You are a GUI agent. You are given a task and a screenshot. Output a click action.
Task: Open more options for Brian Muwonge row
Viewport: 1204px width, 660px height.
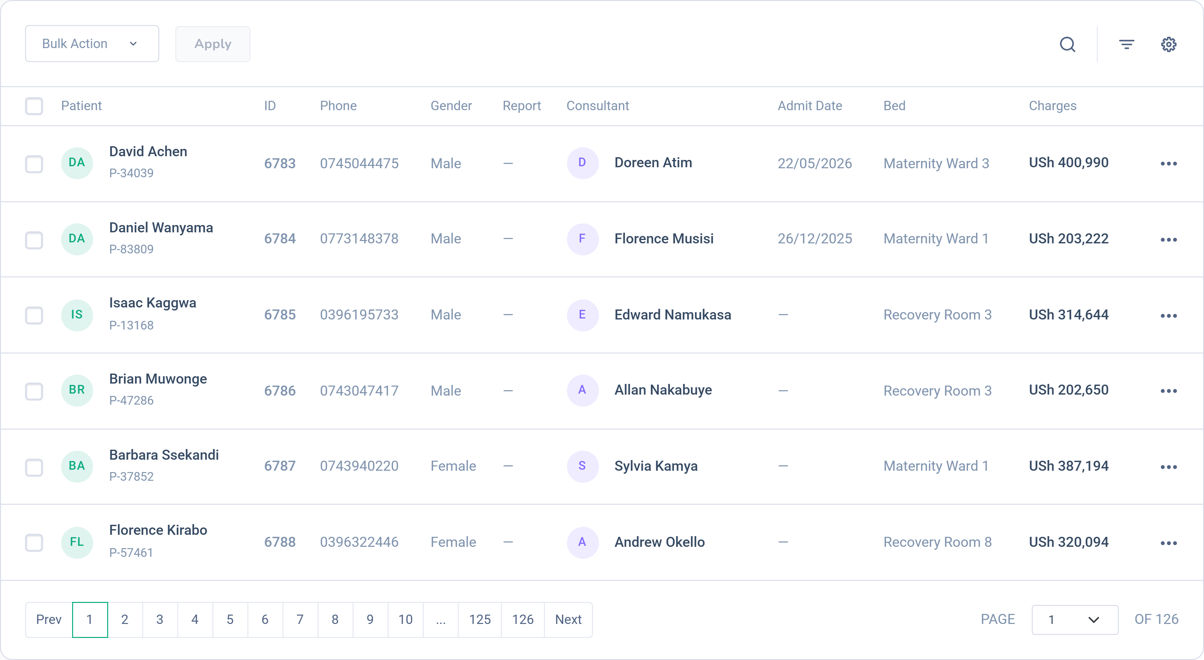[1169, 391]
